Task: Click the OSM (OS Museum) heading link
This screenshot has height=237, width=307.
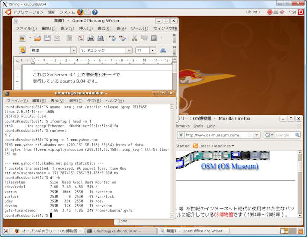Action: 230,167
